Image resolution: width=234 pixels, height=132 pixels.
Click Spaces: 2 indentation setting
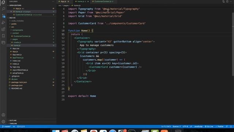pyautogui.click(x=177, y=126)
